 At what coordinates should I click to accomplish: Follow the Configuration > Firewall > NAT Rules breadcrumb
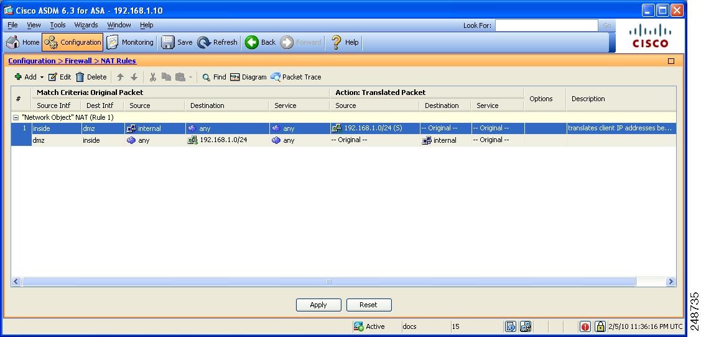pyautogui.click(x=72, y=61)
